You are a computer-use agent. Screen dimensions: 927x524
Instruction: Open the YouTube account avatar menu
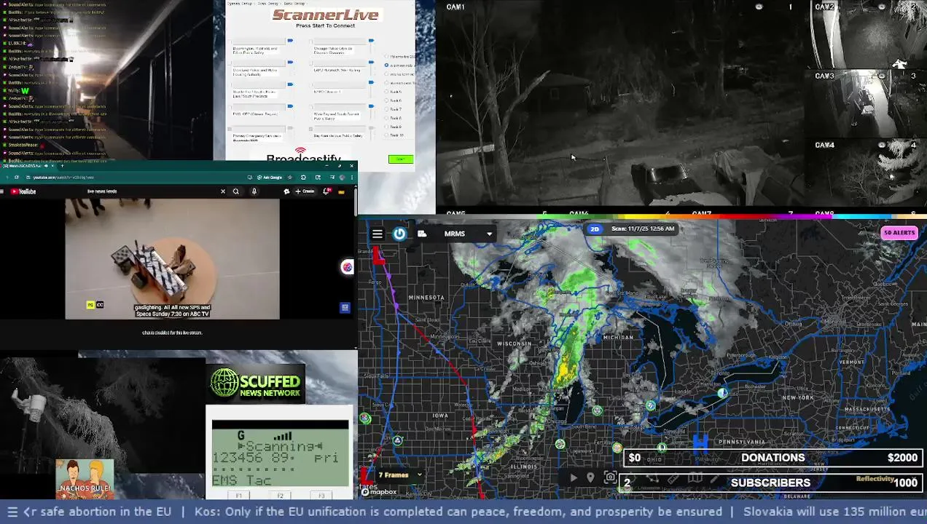pos(341,192)
